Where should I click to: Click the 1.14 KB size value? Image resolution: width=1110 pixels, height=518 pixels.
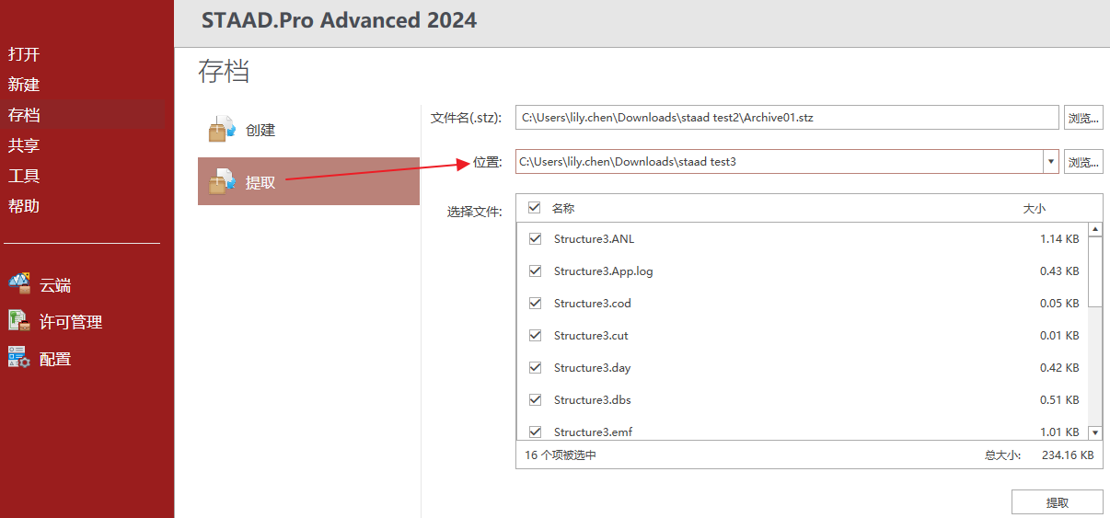(1059, 239)
